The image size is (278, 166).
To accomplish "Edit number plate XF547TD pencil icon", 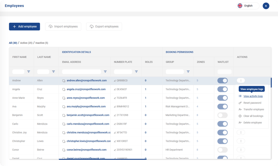I will [x=115, y=133].
